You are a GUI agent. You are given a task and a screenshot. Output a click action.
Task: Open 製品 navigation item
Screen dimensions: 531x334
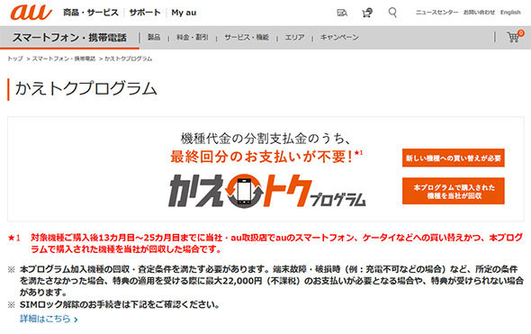154,37
